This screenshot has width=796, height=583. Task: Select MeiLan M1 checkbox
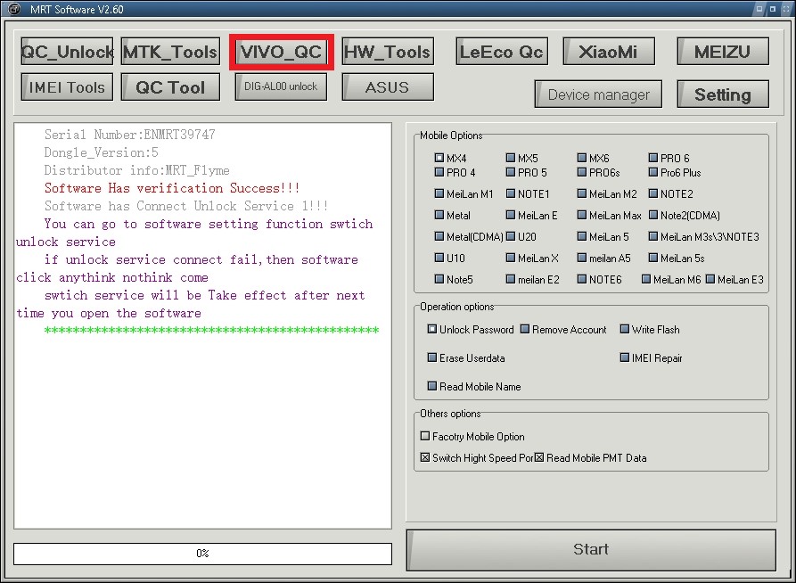[439, 193]
